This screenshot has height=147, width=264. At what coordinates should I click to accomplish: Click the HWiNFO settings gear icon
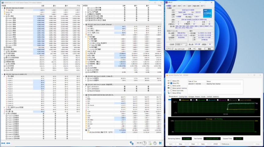[x=155, y=143]
